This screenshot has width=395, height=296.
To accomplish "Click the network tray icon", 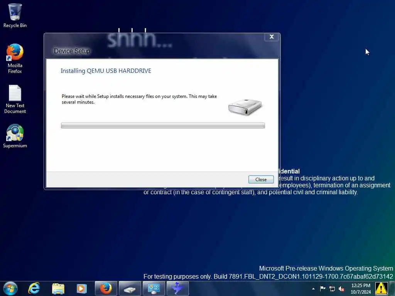I will (332, 289).
